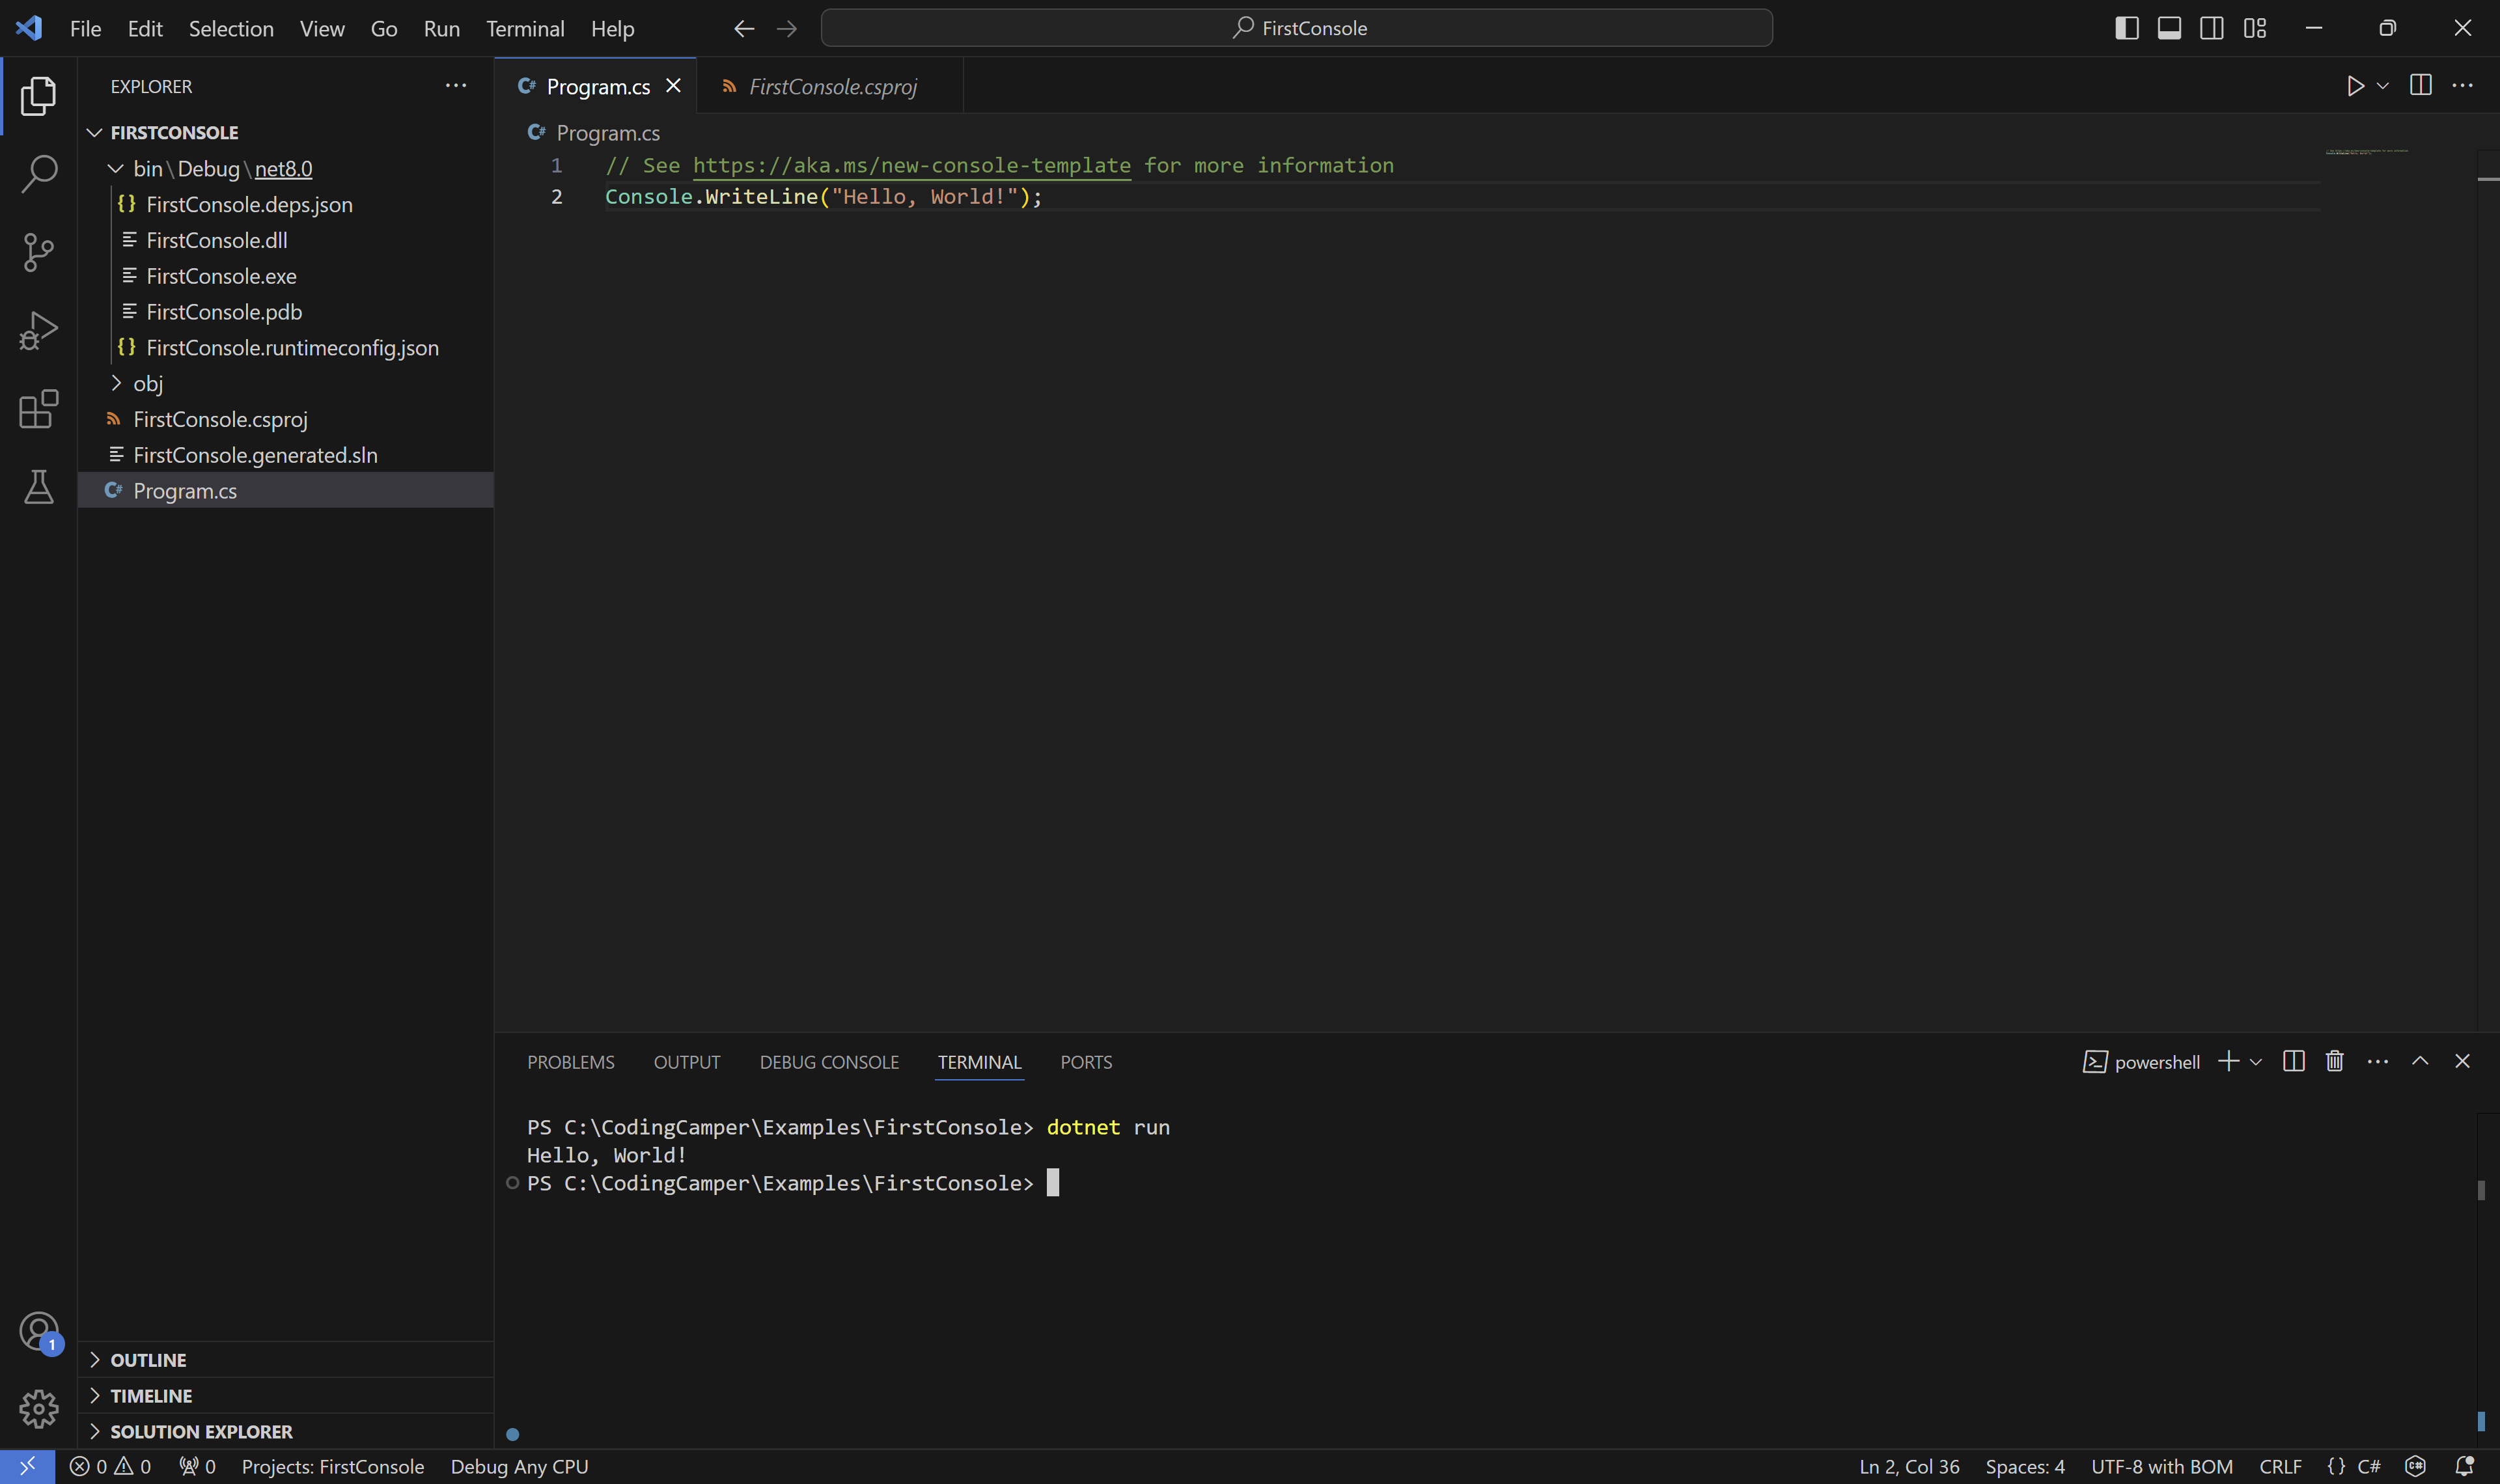Kill terminal with trash icon
The image size is (2500, 1484).
pos(2334,1061)
